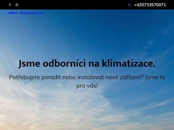Click the word poradit in subtitle
174x130 pixels.
pos(51,78)
